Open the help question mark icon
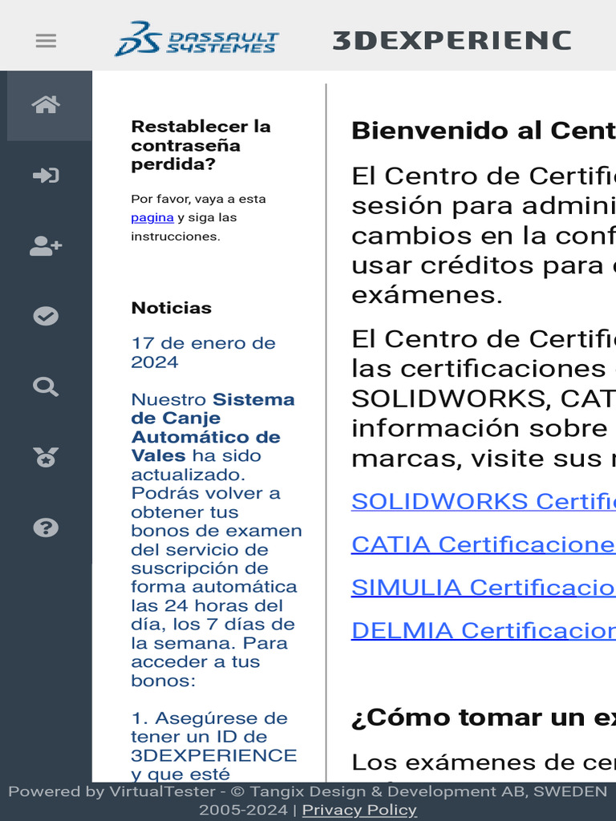Image resolution: width=616 pixels, height=821 pixels. [x=46, y=528]
